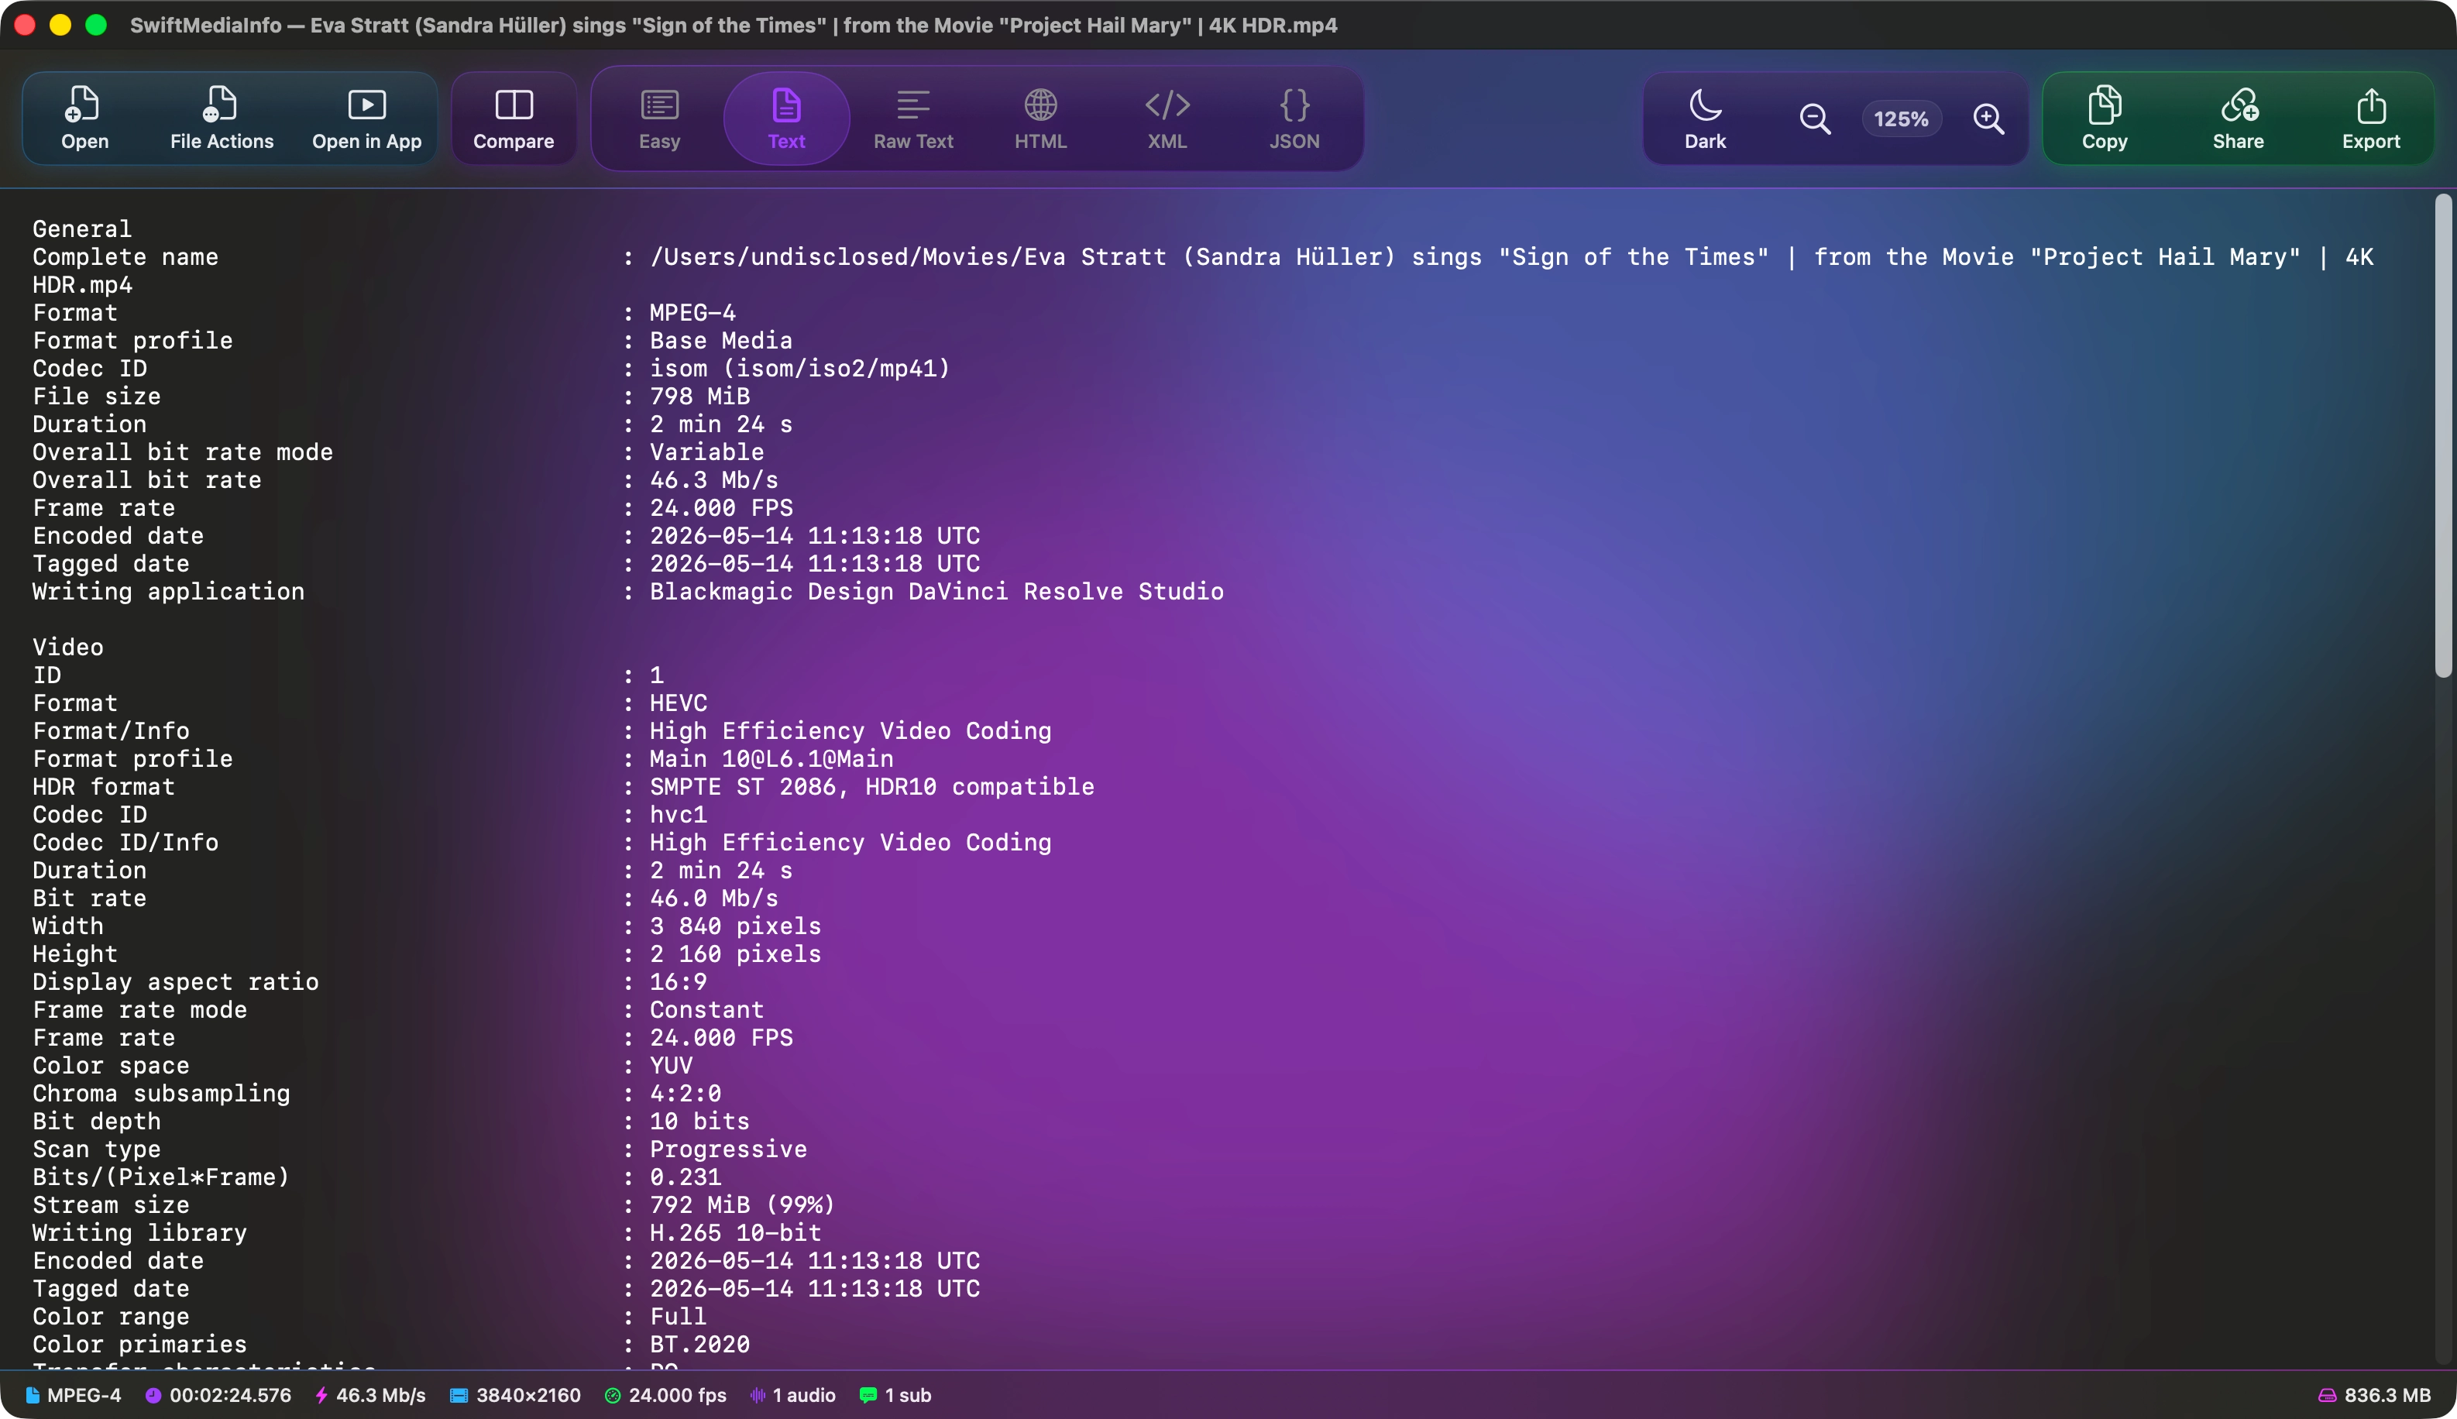The image size is (2457, 1419).
Task: Click the 836.3 MB file size indicator
Action: 2374,1396
